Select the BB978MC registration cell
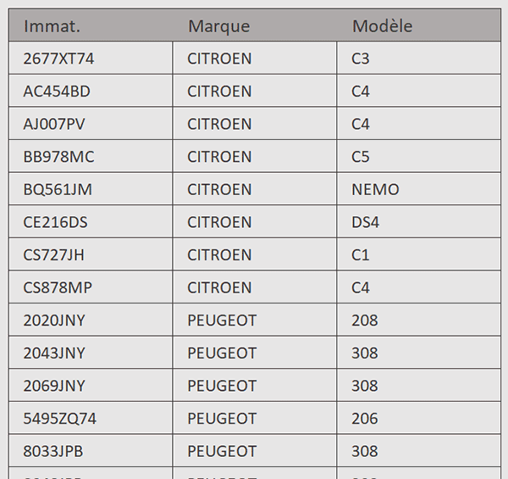Viewport: 508px width, 479px height. click(59, 157)
